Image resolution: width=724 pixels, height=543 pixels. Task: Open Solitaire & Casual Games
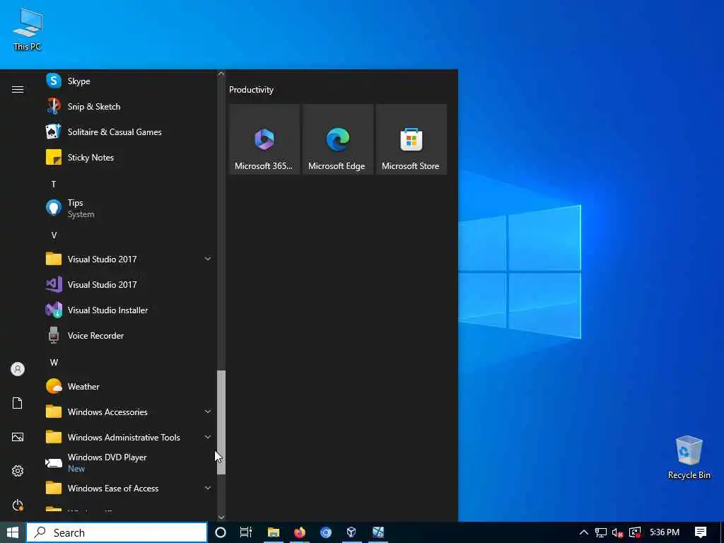pyautogui.click(x=129, y=132)
